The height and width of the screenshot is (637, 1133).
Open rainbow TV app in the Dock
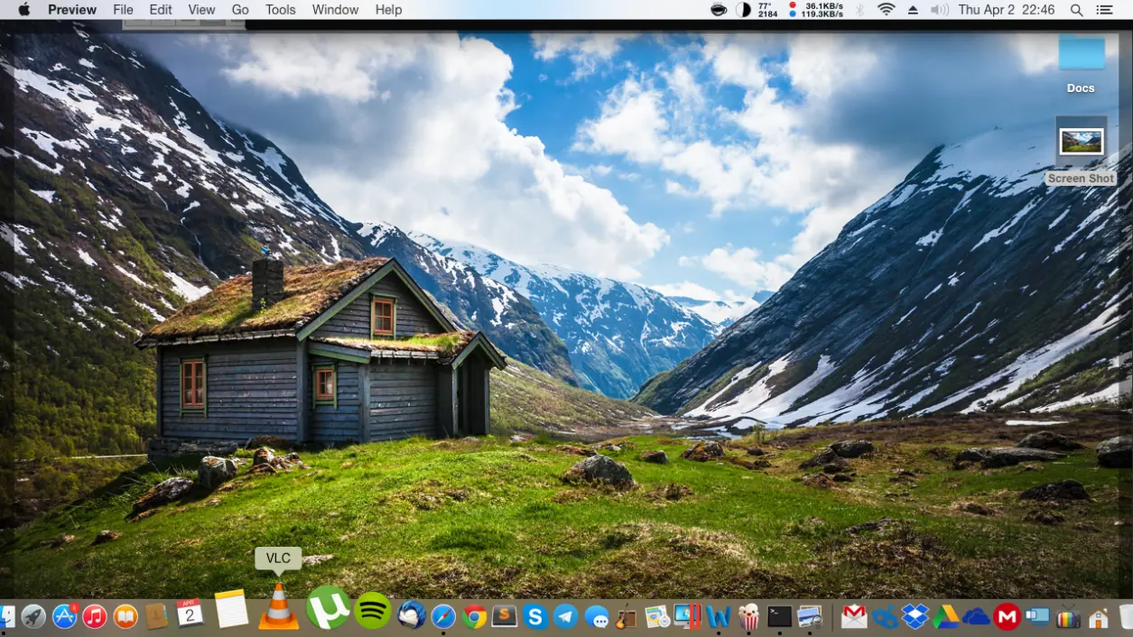pos(1068,616)
